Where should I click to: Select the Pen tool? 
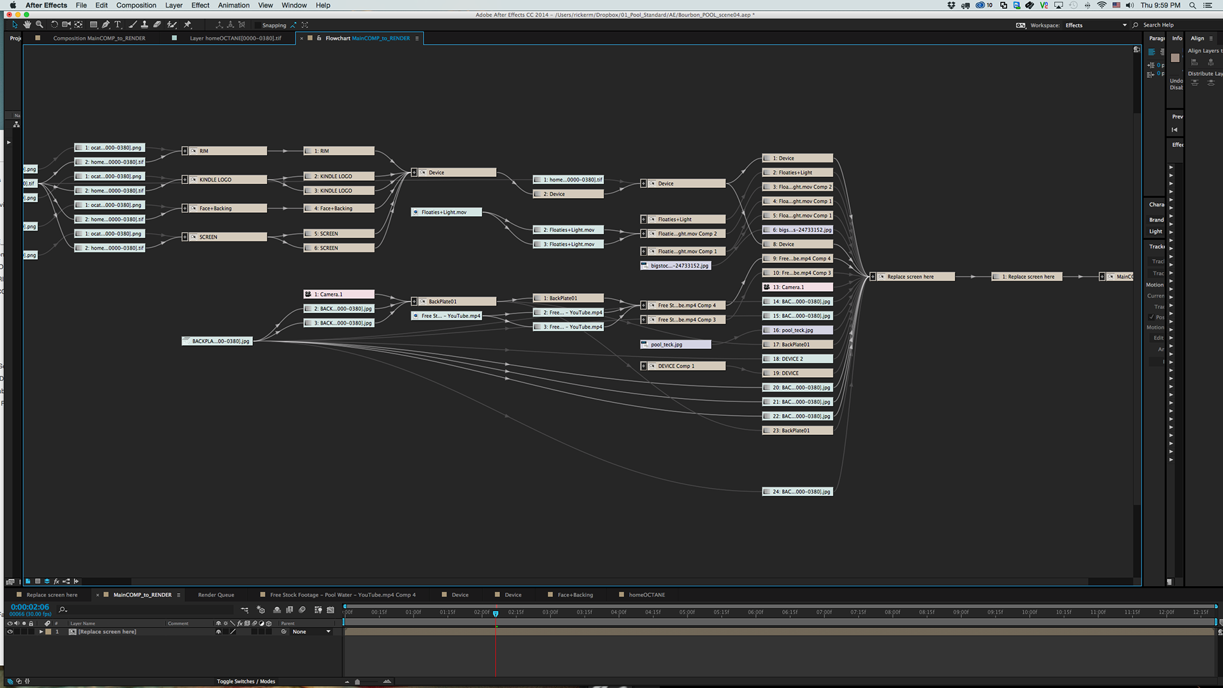tap(106, 25)
